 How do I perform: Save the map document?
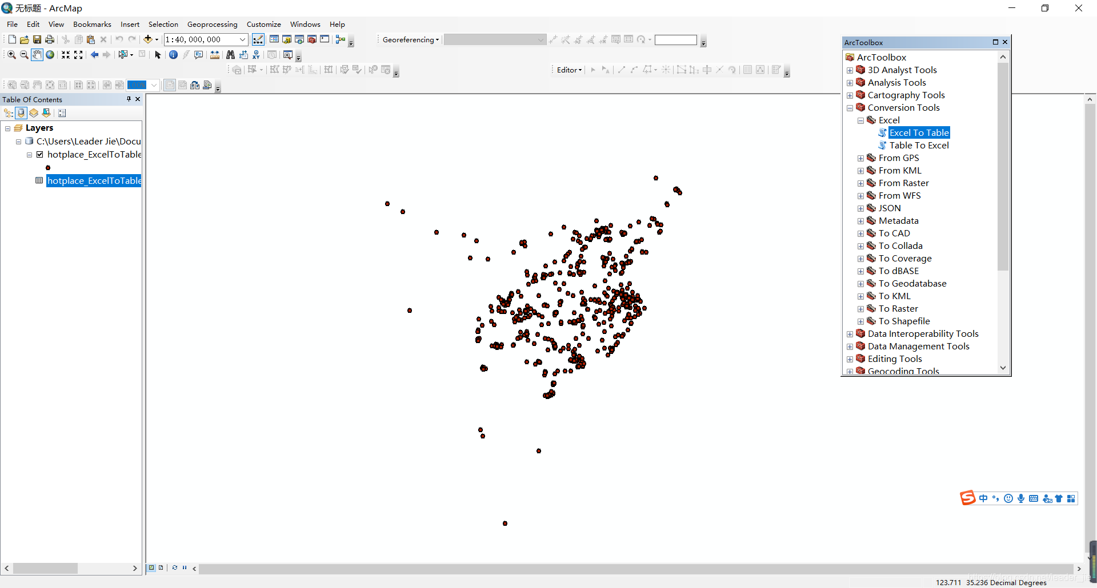coord(37,39)
